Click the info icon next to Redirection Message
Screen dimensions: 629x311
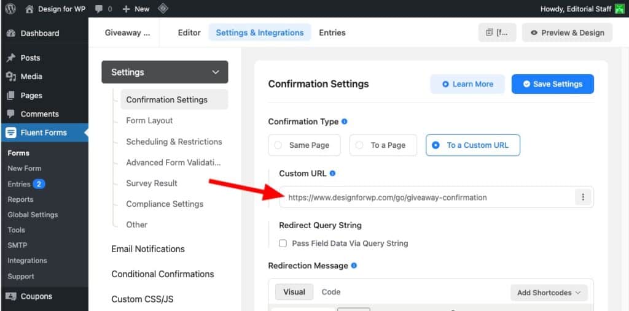coord(354,266)
